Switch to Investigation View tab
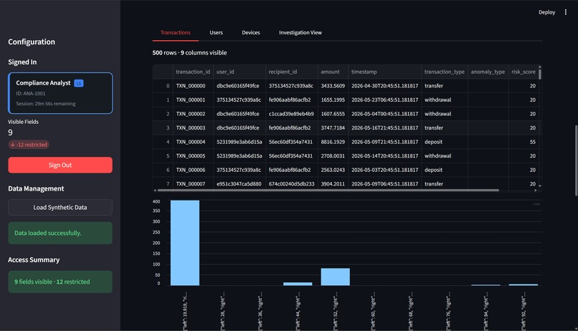Image resolution: width=578 pixels, height=331 pixels. click(300, 32)
